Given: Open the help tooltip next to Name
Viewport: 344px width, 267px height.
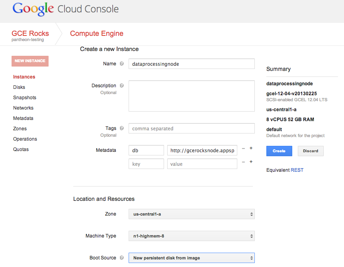Looking at the screenshot, I should (121, 63).
